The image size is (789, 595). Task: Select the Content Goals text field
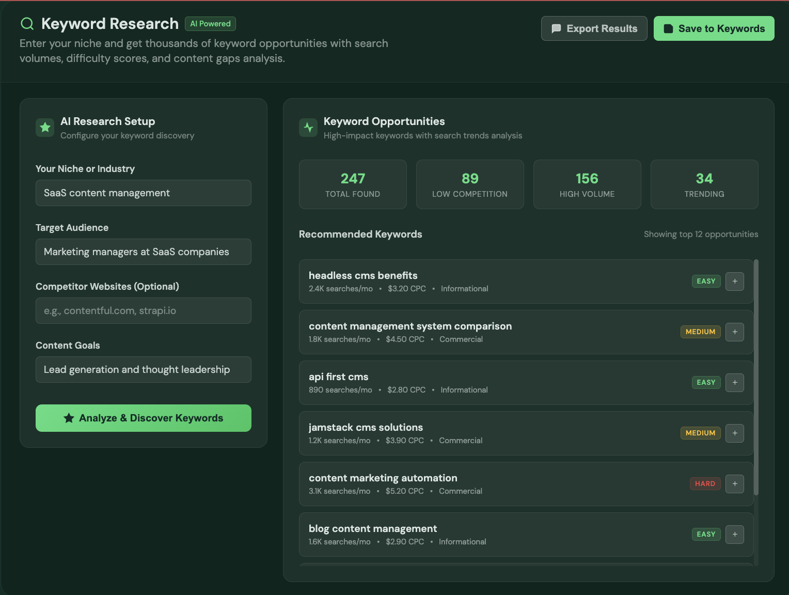(143, 370)
